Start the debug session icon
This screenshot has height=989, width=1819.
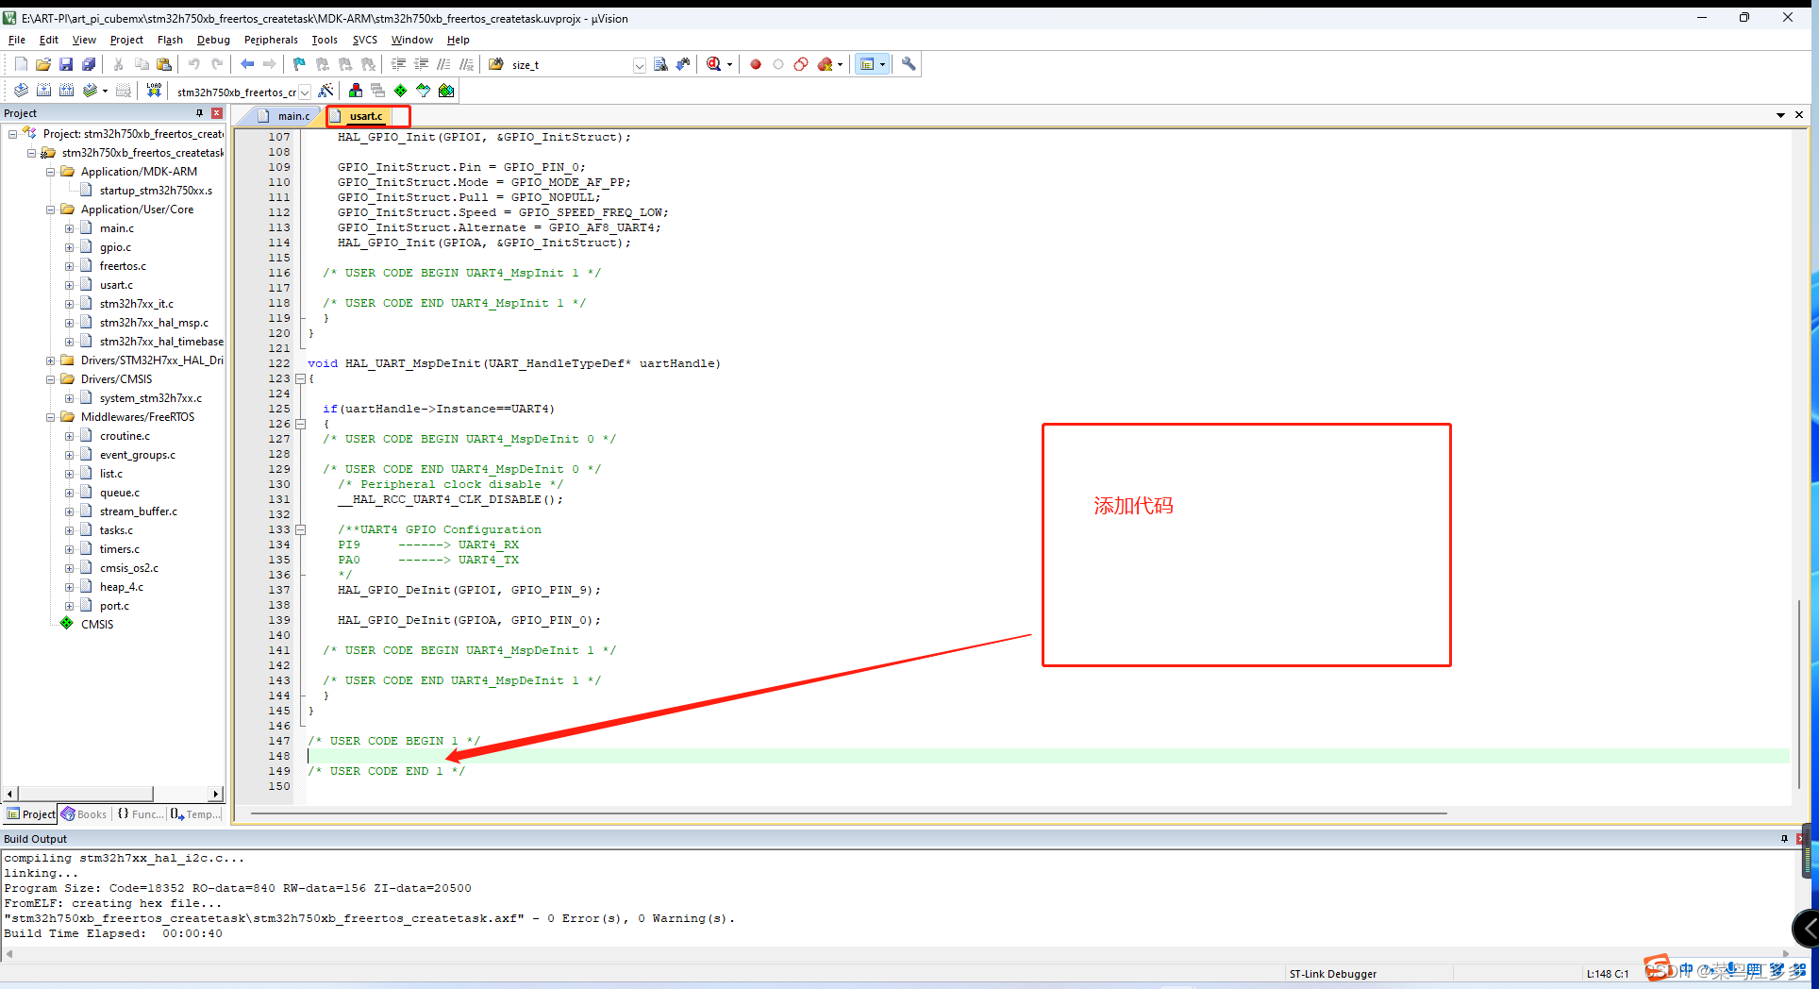[x=714, y=64]
